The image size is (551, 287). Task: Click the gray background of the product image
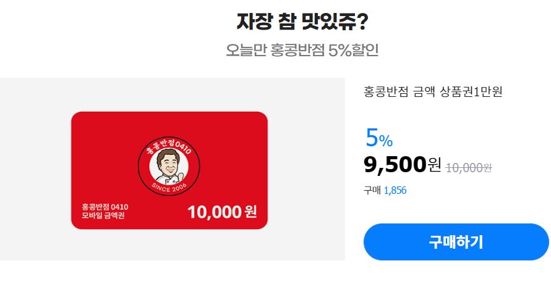(x=35, y=168)
